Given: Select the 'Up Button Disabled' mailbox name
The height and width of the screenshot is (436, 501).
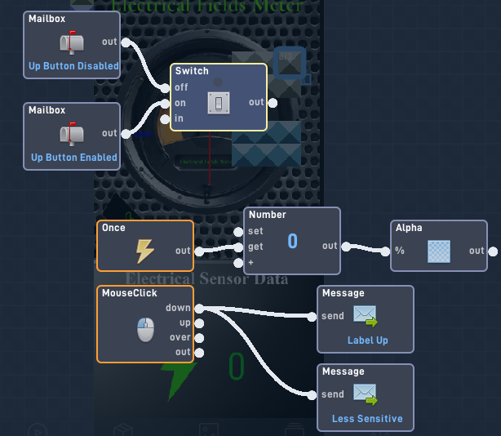Looking at the screenshot, I should [73, 66].
